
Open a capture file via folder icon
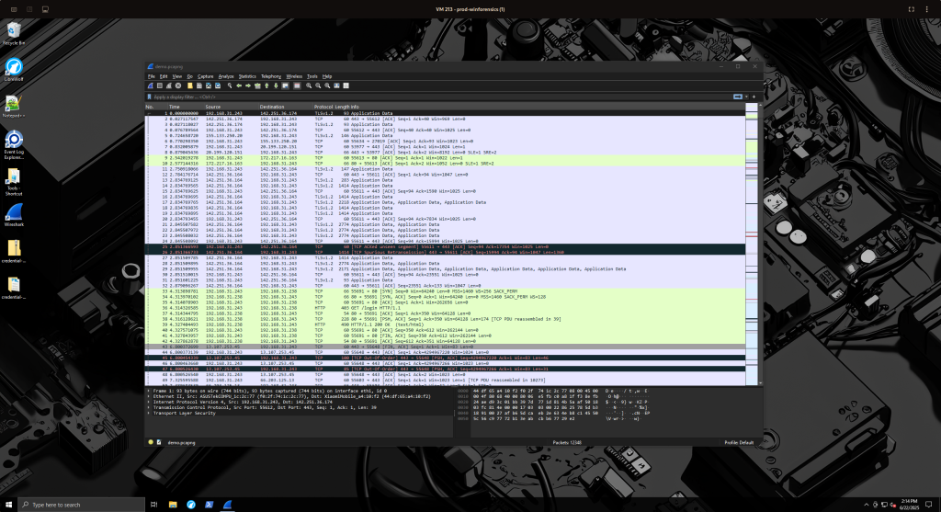[x=190, y=85]
